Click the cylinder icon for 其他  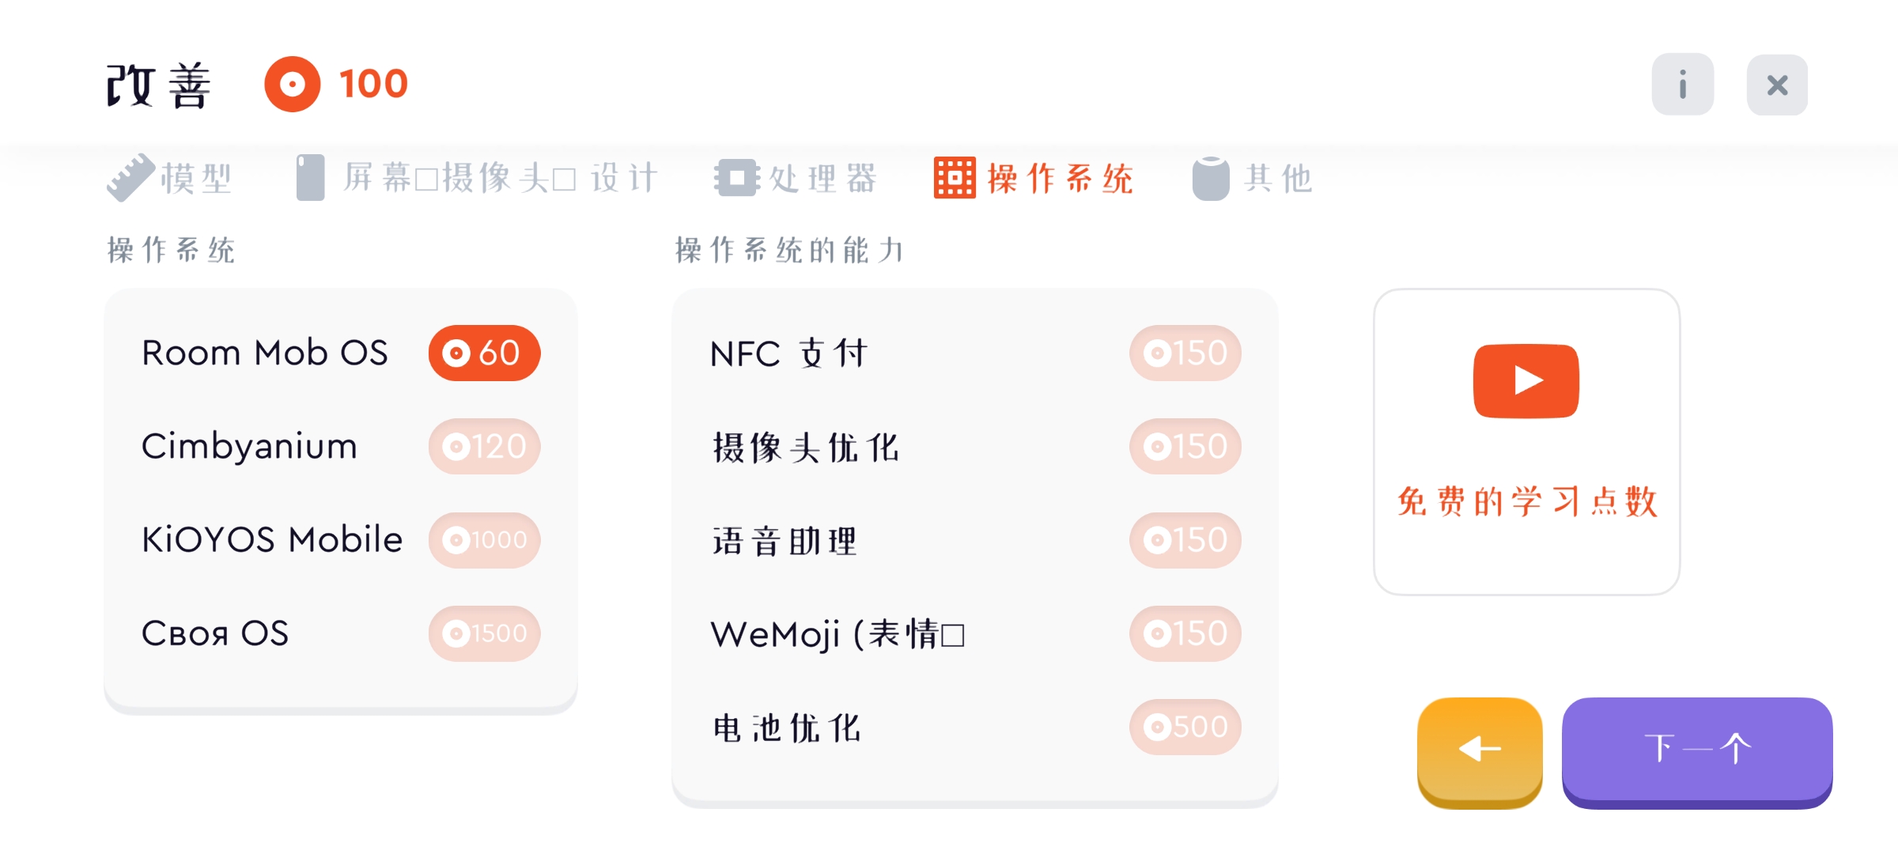pos(1210,178)
